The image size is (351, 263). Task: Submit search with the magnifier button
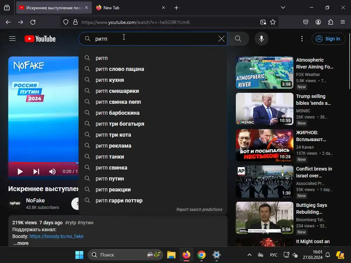coord(238,39)
